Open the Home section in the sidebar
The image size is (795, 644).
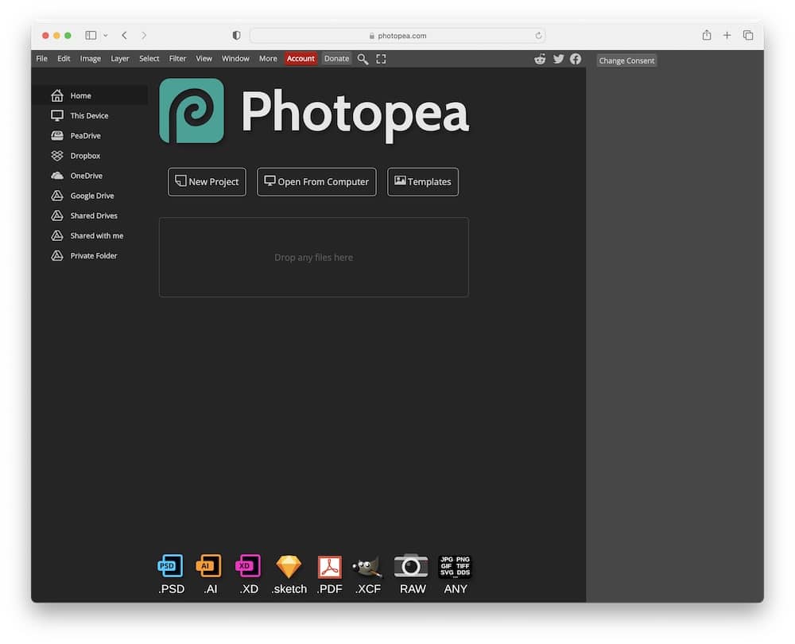[x=90, y=95]
